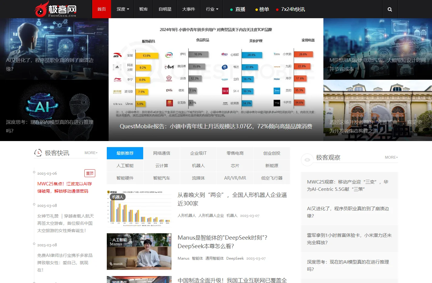Click the 2025-03-06 timeline date
This screenshot has width=432, height=283.
[x=47, y=174]
